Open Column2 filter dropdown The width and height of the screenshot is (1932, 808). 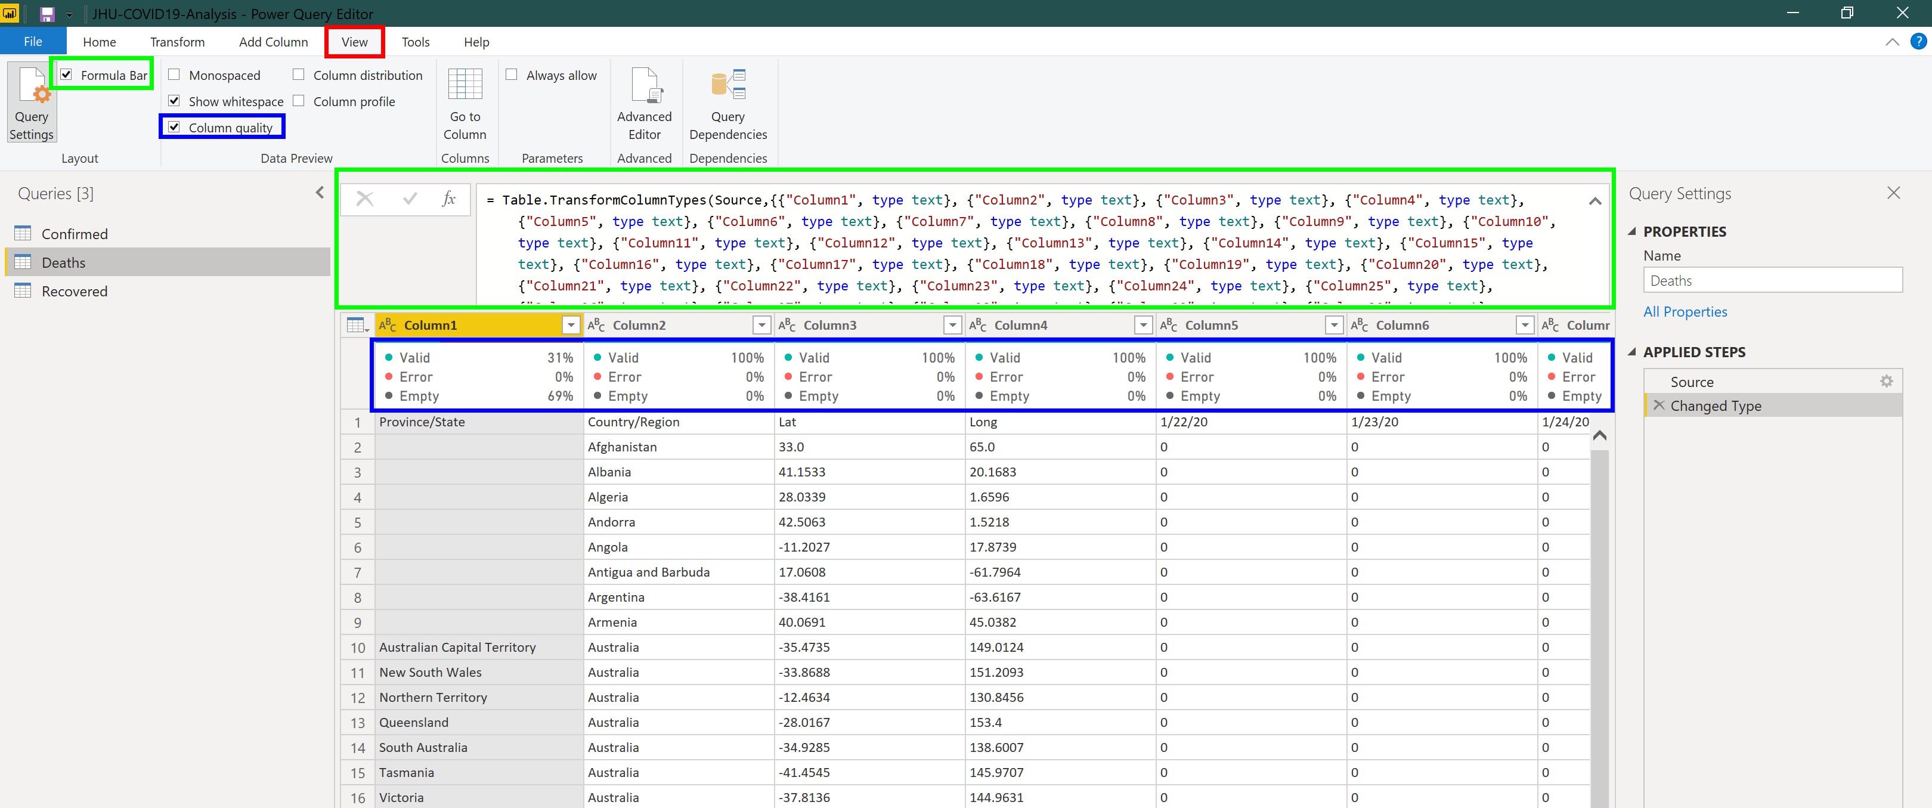coord(761,325)
